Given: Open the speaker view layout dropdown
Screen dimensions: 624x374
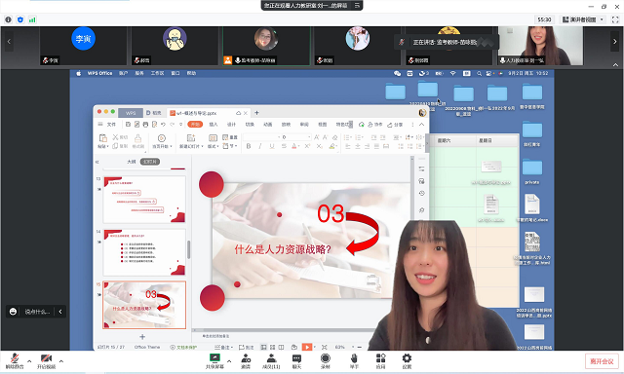Looking at the screenshot, I should click(x=583, y=19).
